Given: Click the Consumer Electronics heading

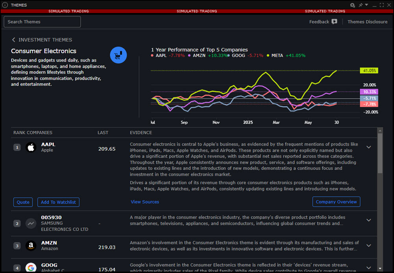Looking at the screenshot, I should pyautogui.click(x=43, y=51).
